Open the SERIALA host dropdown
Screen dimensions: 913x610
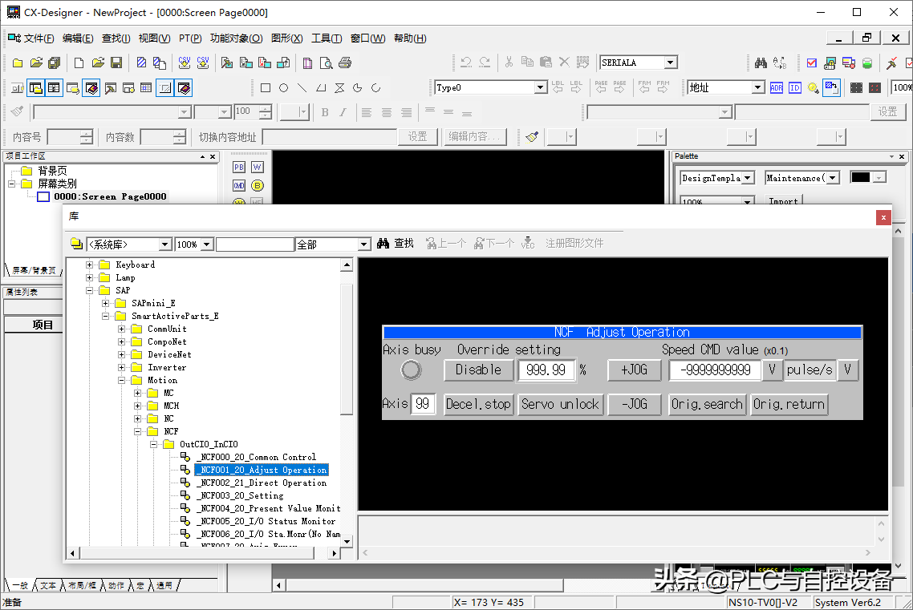pyautogui.click(x=671, y=63)
